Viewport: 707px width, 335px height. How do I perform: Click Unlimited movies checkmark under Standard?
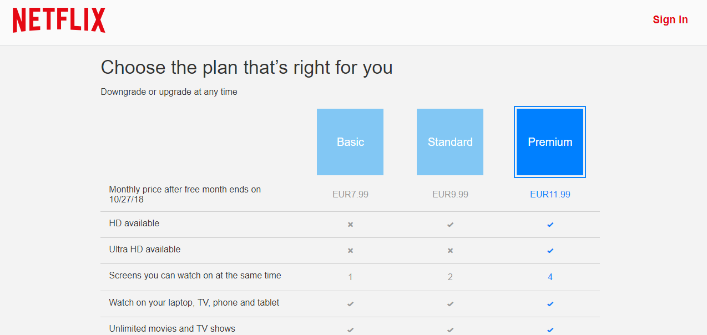[450, 330]
